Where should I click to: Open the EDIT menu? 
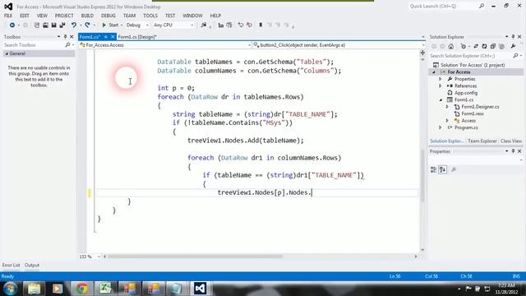tap(25, 16)
